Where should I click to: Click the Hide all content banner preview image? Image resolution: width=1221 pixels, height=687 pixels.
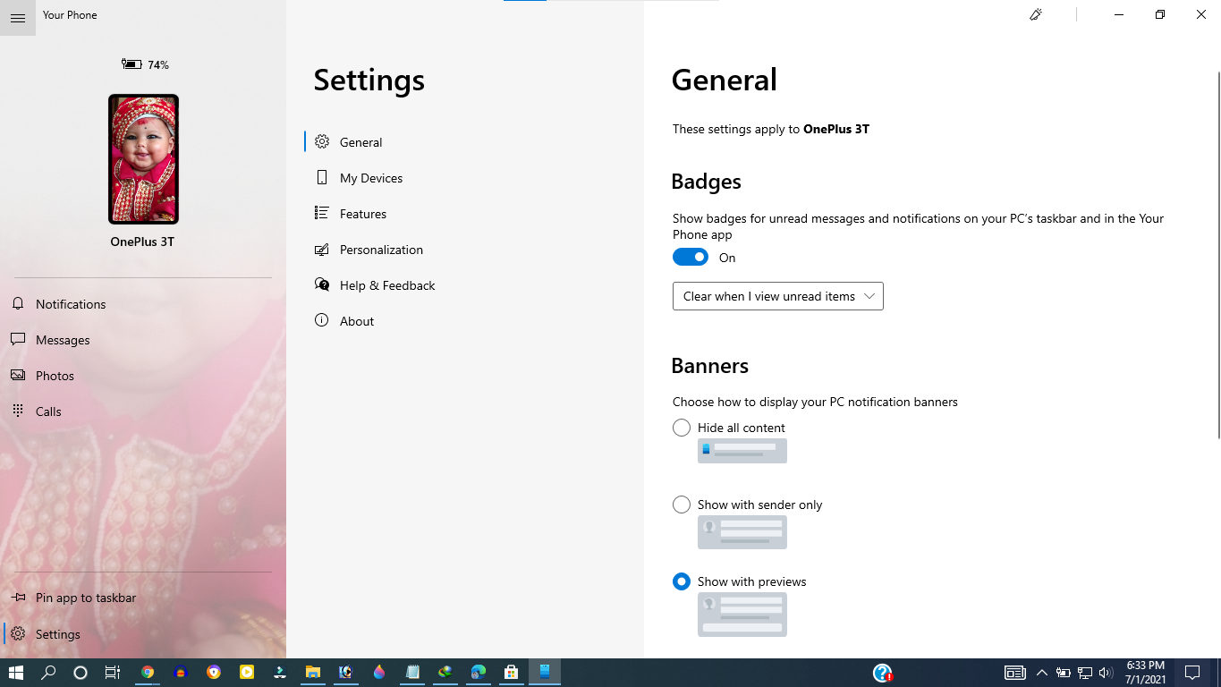[742, 451]
